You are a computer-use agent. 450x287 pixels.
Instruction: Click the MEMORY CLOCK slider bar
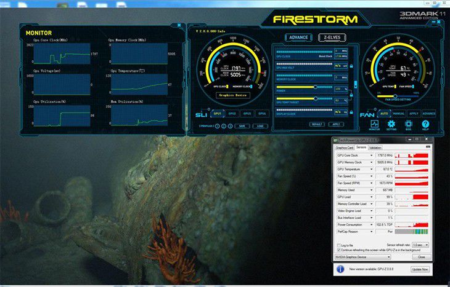[x=304, y=76]
